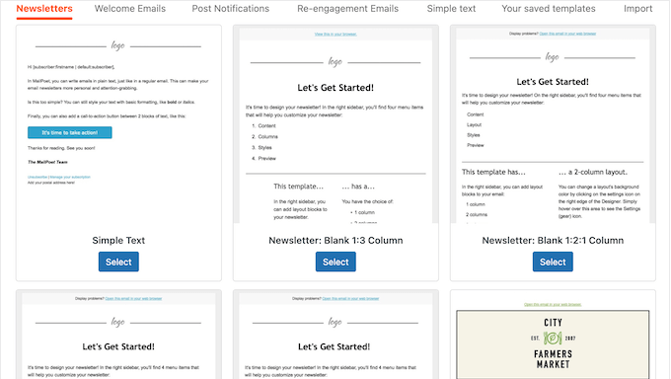
Task: Select the Simple text tab
Action: tap(451, 9)
